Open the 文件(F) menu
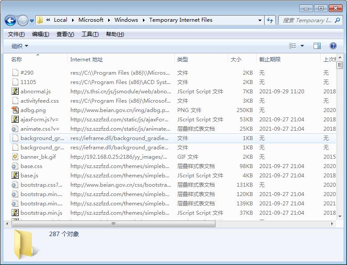 pyautogui.click(x=16, y=34)
